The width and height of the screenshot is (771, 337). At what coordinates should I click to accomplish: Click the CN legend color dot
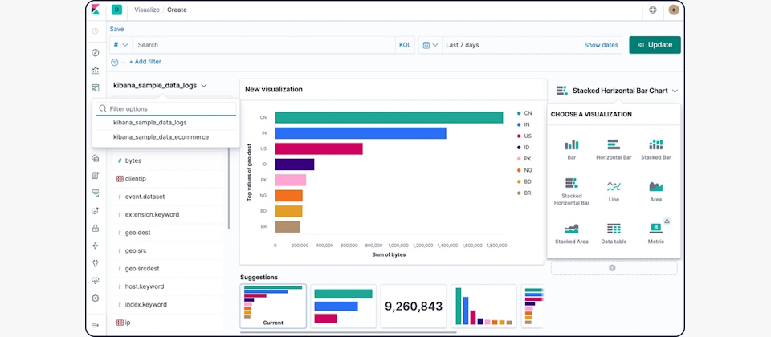click(x=519, y=113)
